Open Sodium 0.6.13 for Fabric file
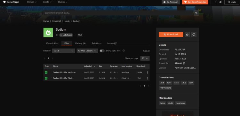 point(63,78)
